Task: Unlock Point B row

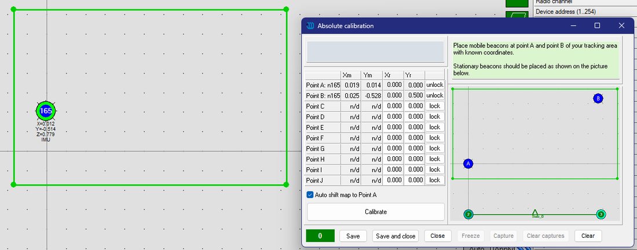Action: pos(435,95)
